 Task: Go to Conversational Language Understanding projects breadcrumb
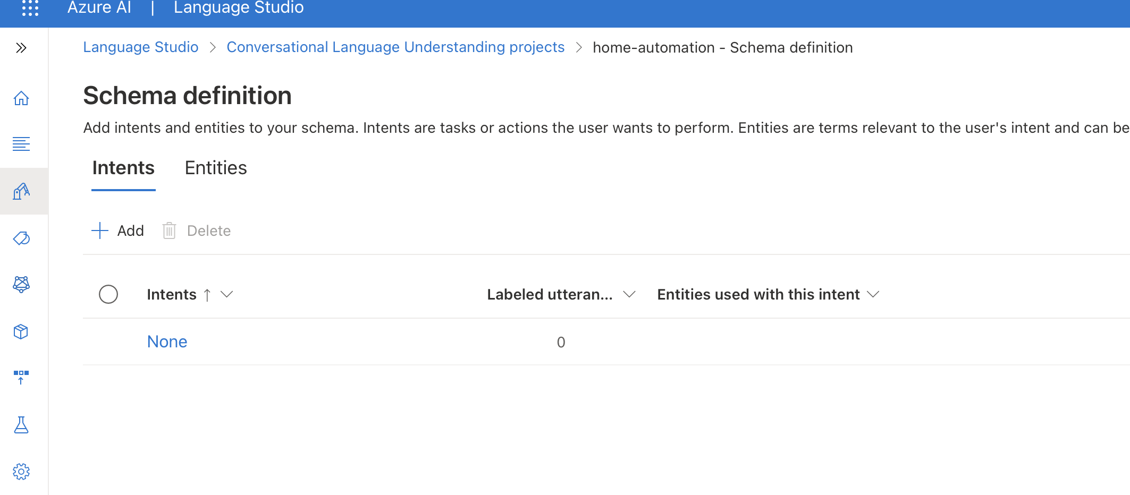(x=395, y=47)
